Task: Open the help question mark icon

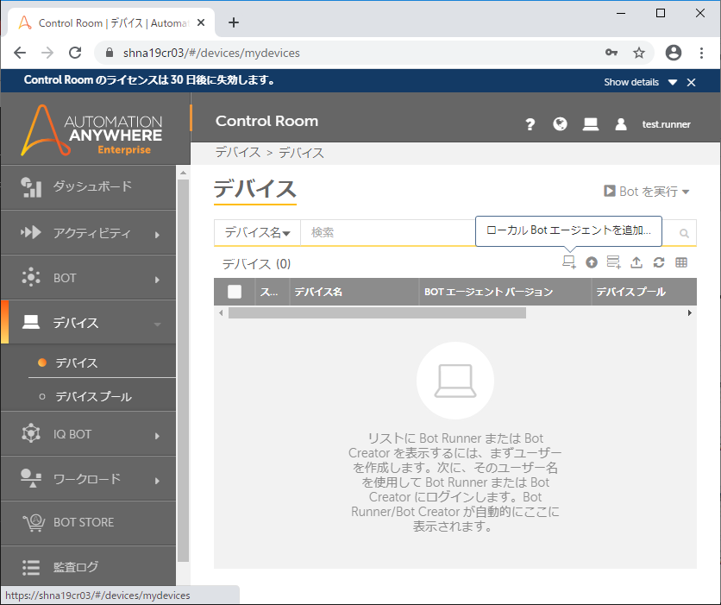Action: click(530, 124)
